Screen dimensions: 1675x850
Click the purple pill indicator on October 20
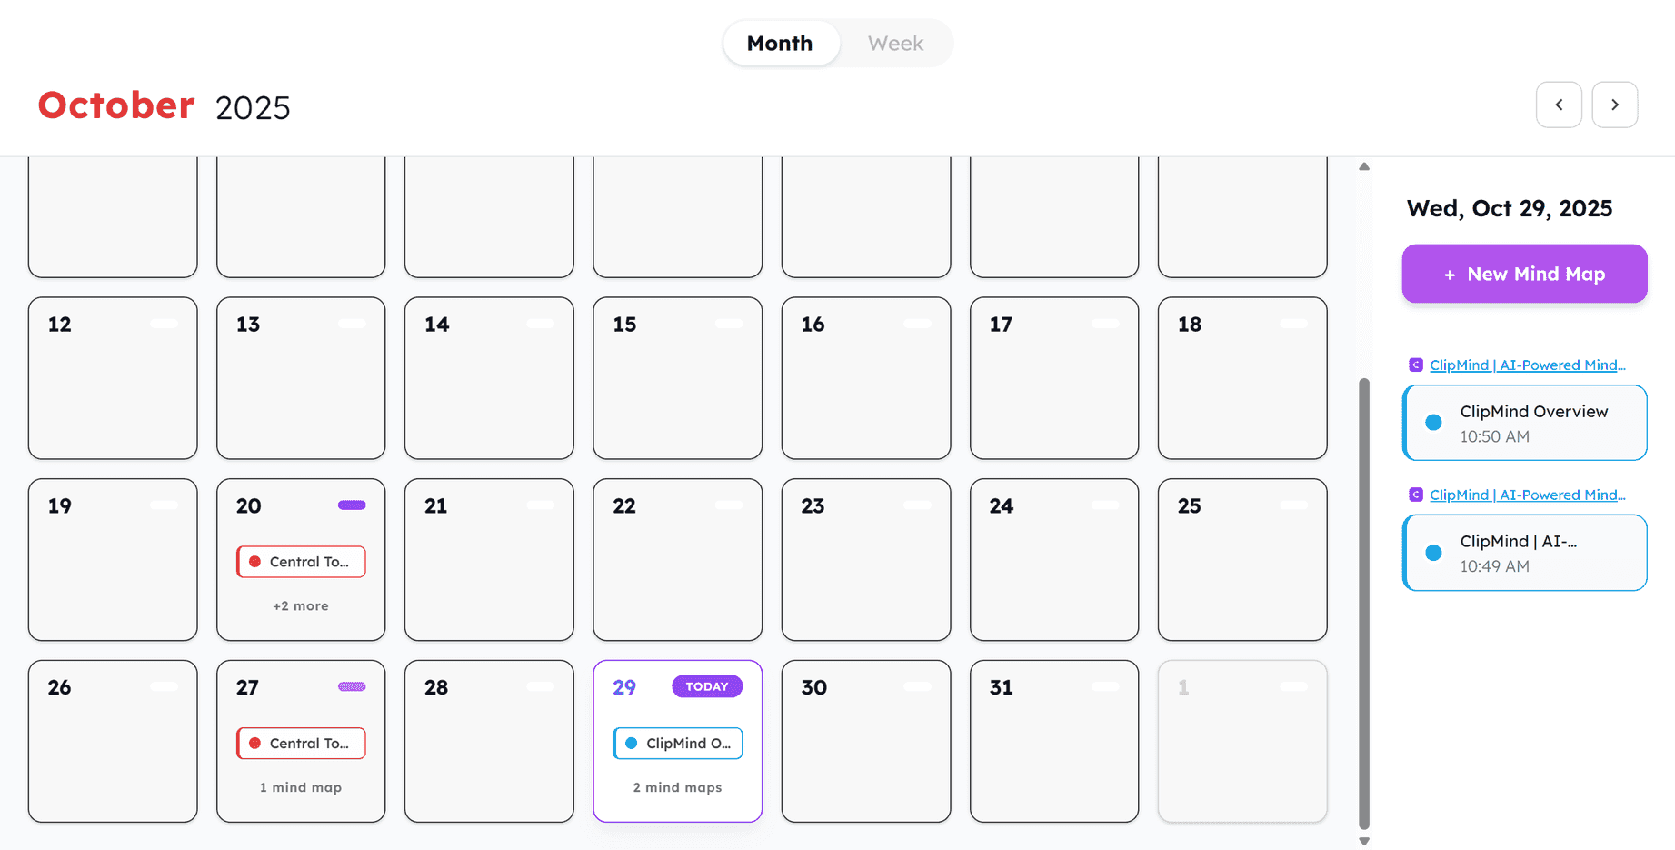point(352,505)
